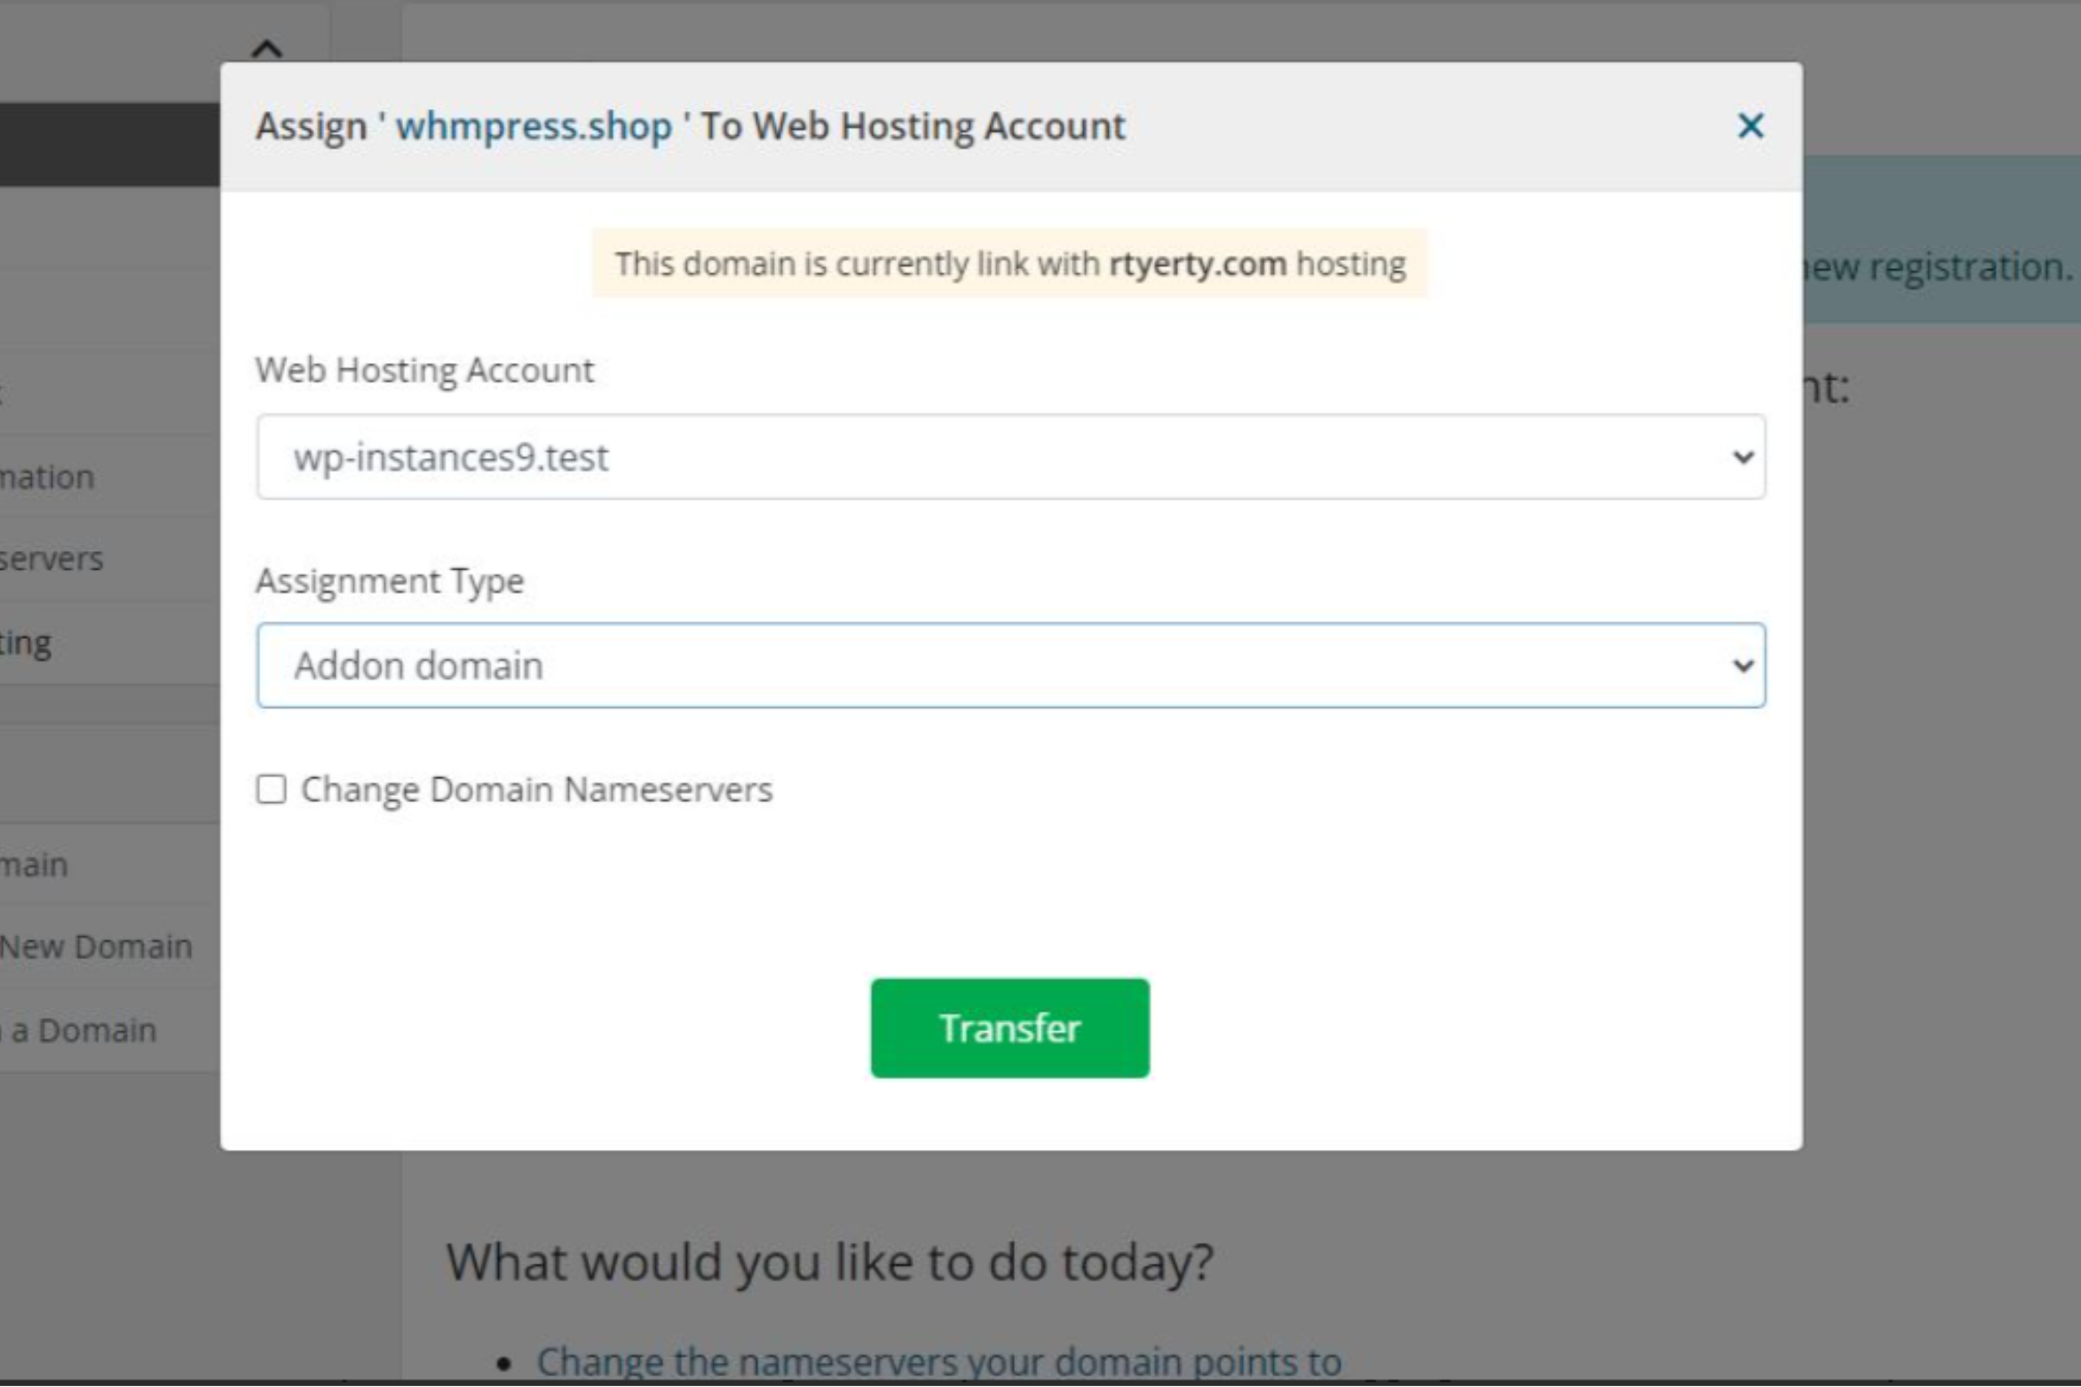Open sidebar item ending in "main"
Screen dimensions: 2081x1387
[x=34, y=864]
